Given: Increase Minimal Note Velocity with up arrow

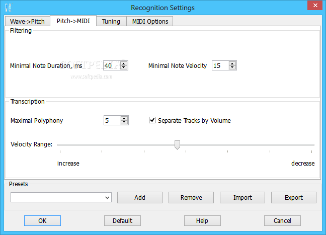Looking at the screenshot, I should [x=232, y=63].
